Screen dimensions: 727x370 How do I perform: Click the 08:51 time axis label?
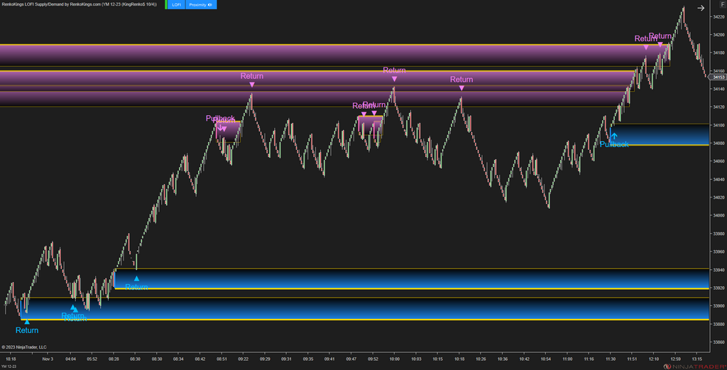222,359
